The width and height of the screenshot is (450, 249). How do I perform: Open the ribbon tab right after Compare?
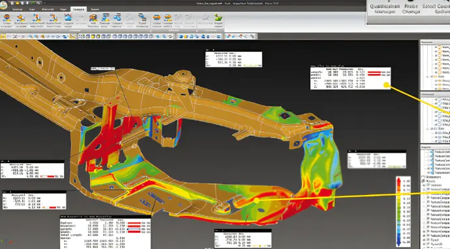[x=95, y=9]
